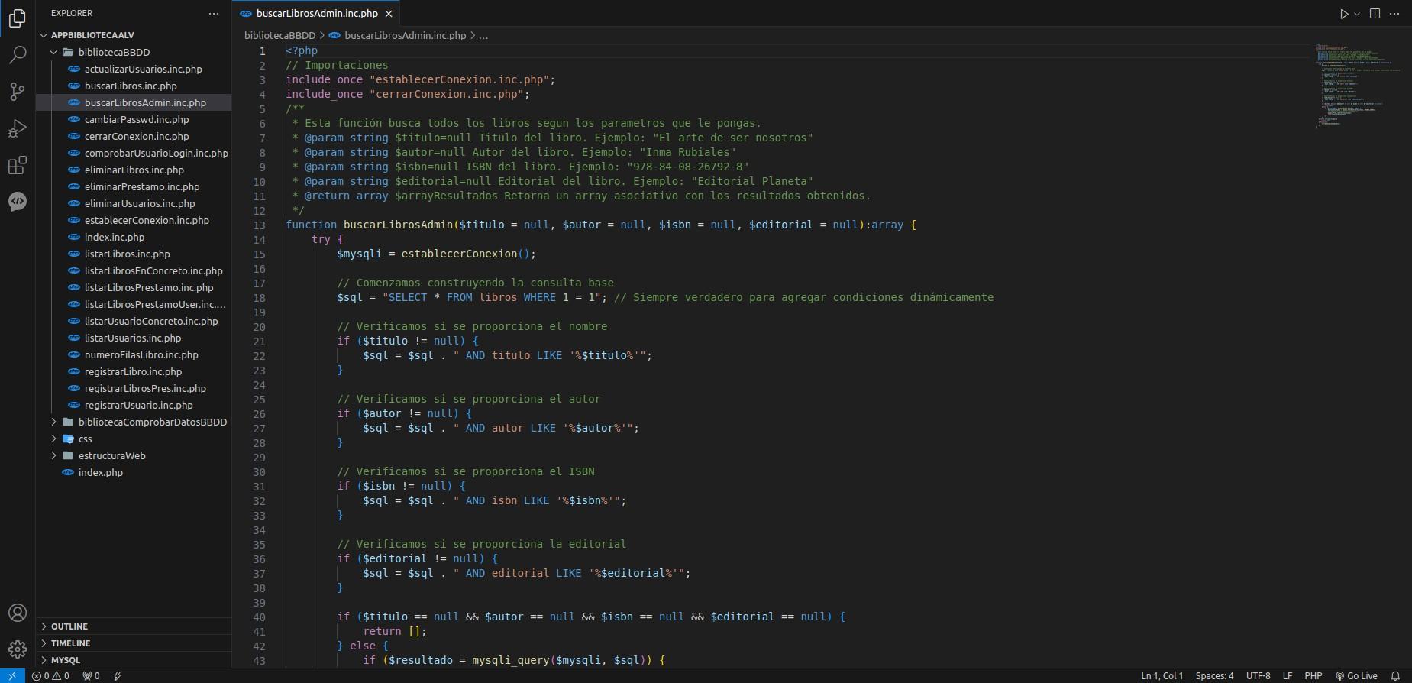Click the remote window indicator in status bar
This screenshot has height=683, width=1412.
pyautogui.click(x=12, y=676)
